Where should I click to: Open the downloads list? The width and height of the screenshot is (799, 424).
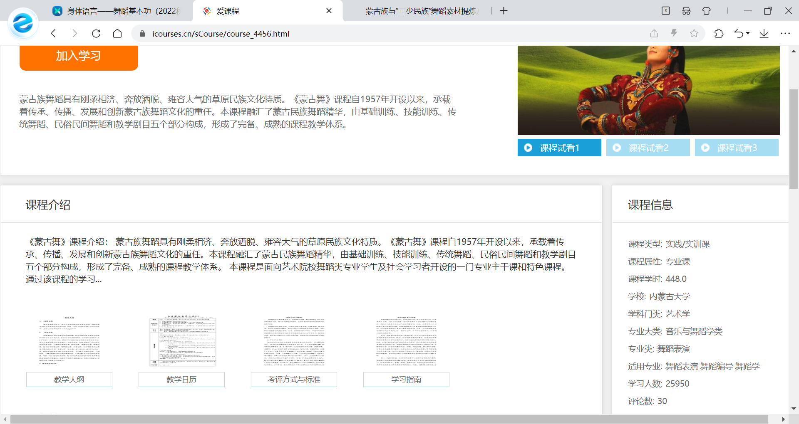click(764, 33)
